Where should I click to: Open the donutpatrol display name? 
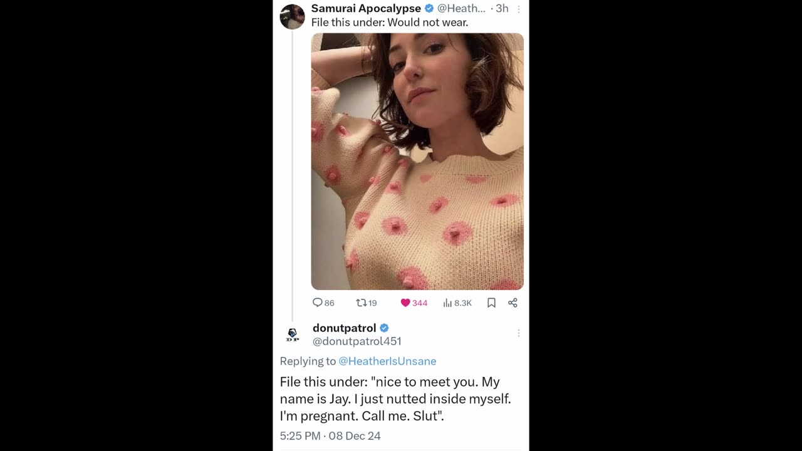tap(344, 328)
